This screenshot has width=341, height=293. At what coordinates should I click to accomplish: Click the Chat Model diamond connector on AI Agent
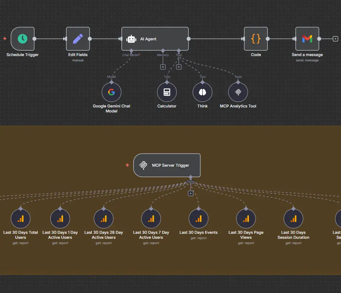click(131, 51)
